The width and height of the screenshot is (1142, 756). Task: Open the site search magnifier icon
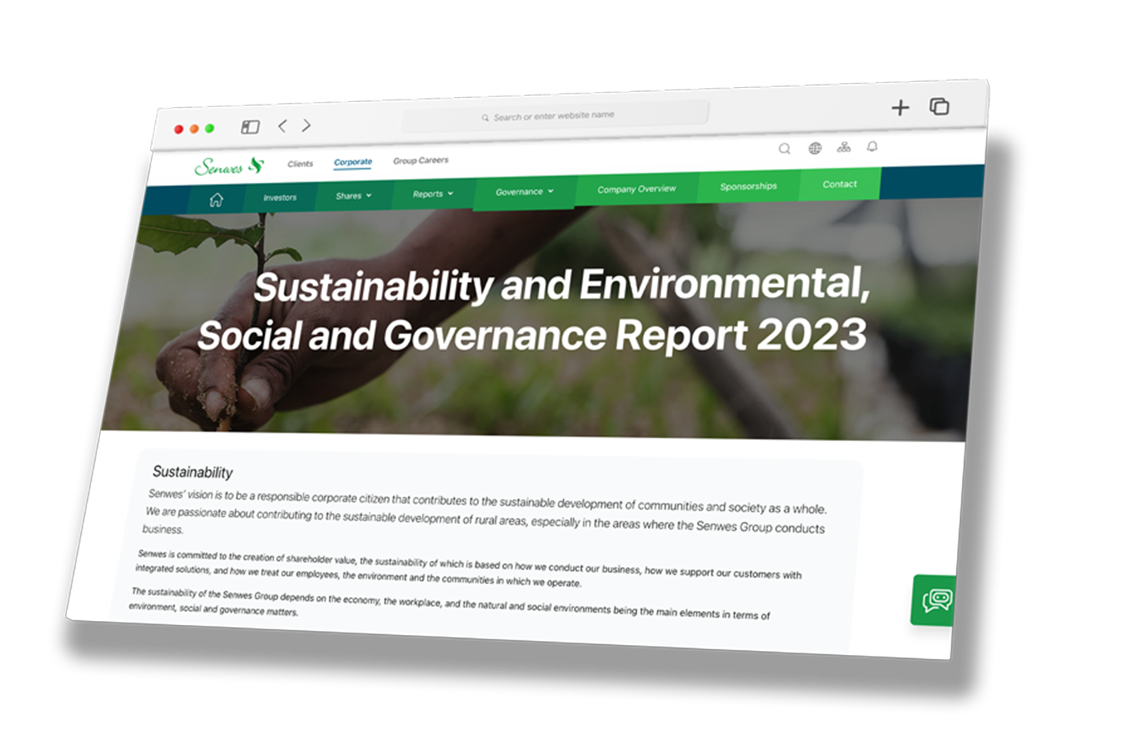pos(784,149)
